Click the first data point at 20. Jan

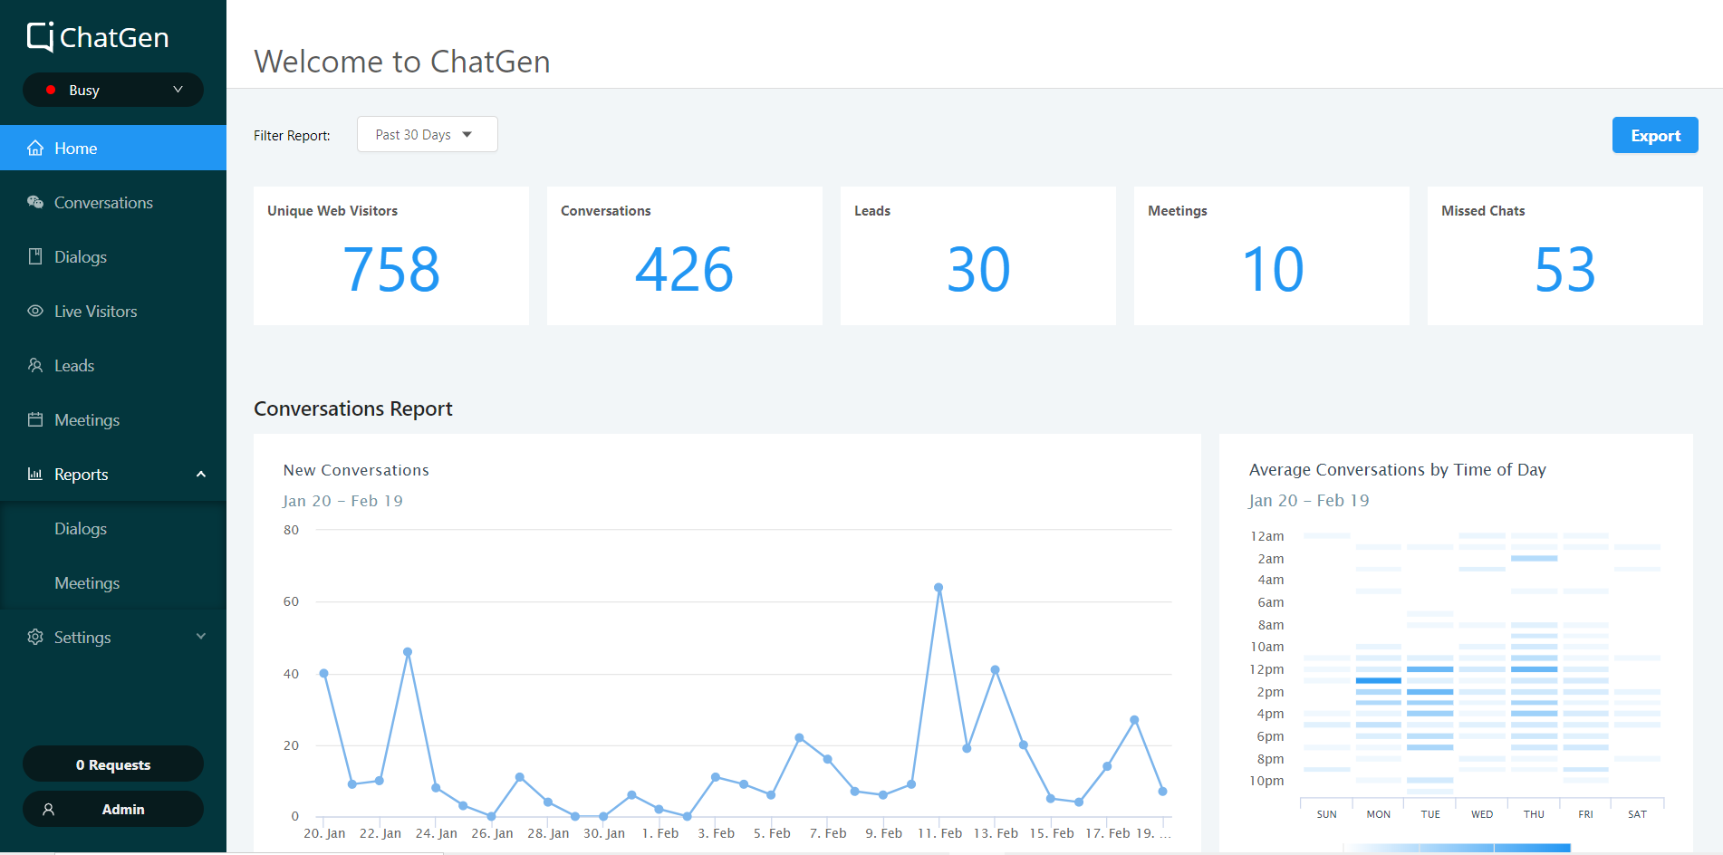[x=323, y=673]
